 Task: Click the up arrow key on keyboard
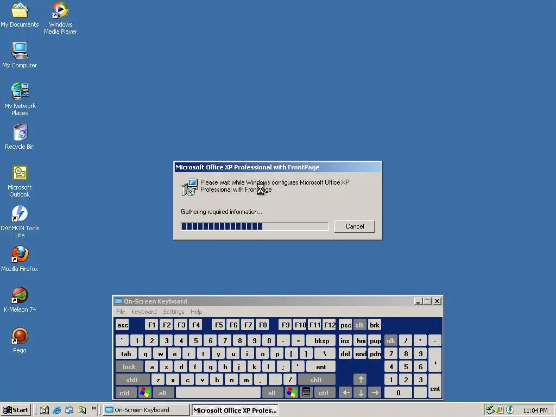point(361,380)
